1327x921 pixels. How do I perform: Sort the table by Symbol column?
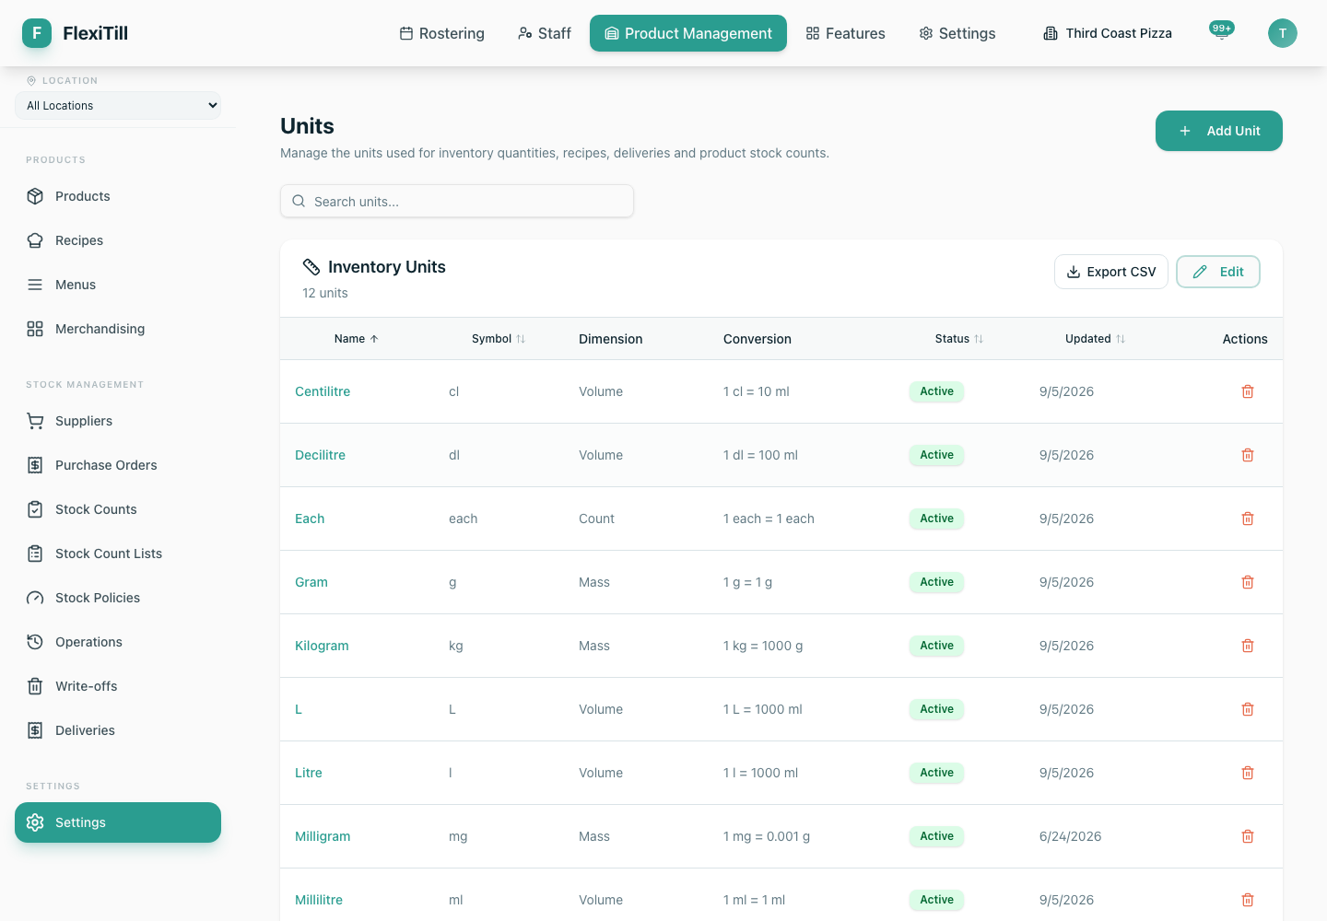(499, 339)
